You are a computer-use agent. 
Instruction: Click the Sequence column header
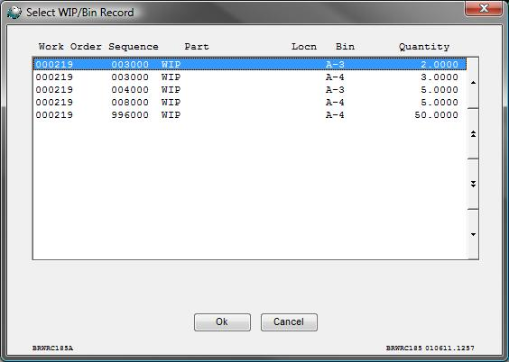click(134, 47)
